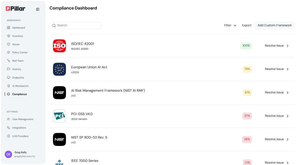This screenshot has width=300, height=165.
Task: Click the Activity chat bubble icon
Action: [8, 69]
